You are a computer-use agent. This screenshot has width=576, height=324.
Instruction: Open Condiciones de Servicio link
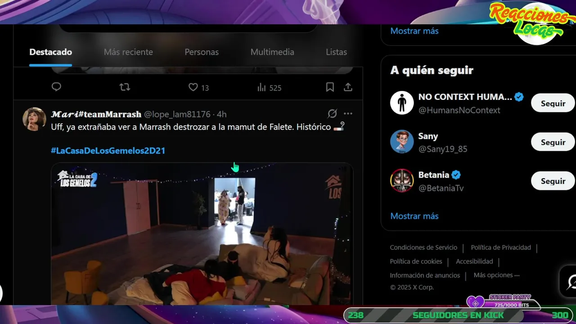423,247
